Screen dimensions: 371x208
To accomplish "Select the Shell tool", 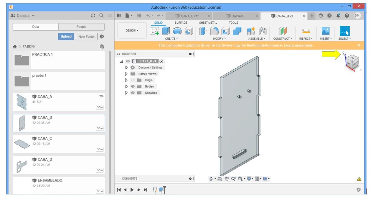I will (226, 31).
